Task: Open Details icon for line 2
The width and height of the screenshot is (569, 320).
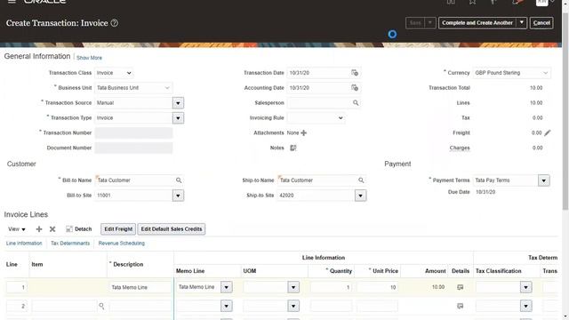Action: click(461, 306)
